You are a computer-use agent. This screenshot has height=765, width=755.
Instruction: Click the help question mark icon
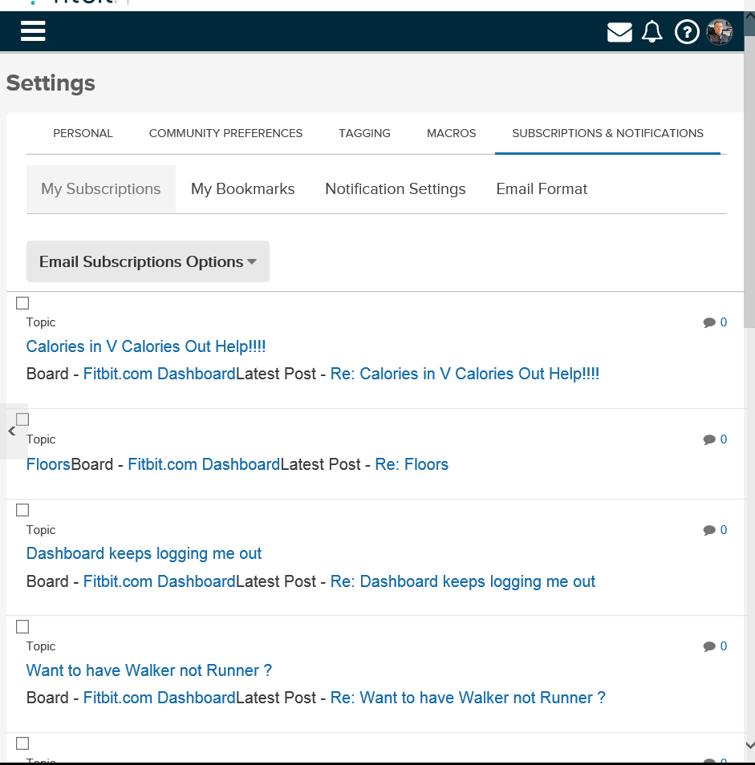pos(687,32)
